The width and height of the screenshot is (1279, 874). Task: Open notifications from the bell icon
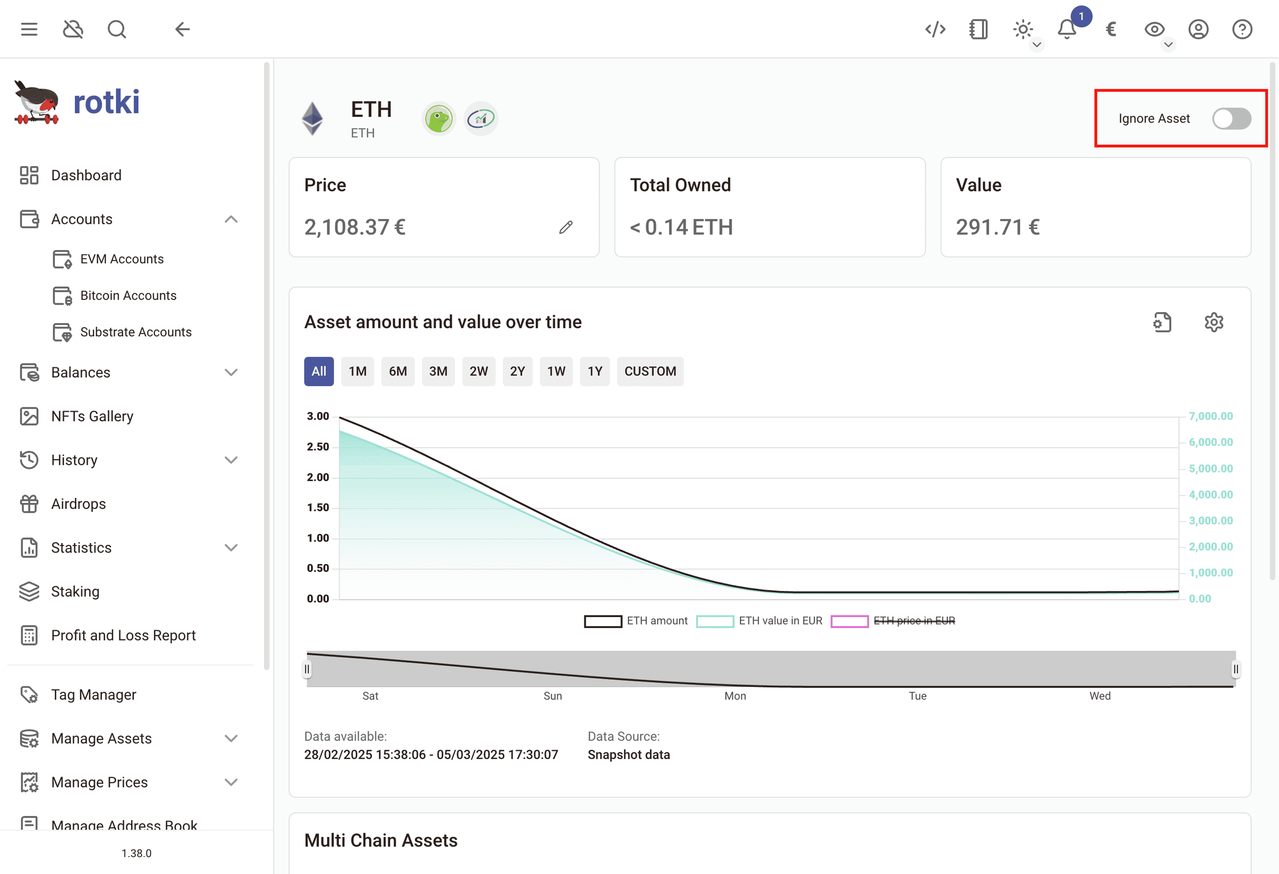1067,29
